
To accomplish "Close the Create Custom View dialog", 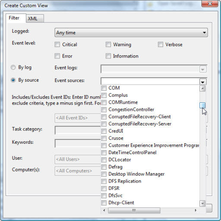I will pos(210,3).
